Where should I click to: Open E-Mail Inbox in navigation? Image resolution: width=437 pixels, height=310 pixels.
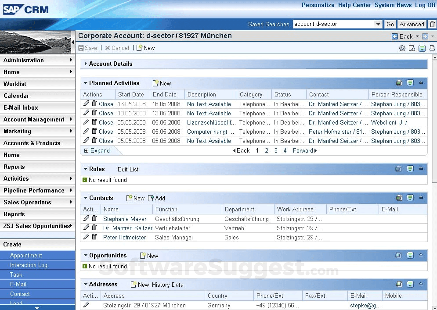pos(37,107)
